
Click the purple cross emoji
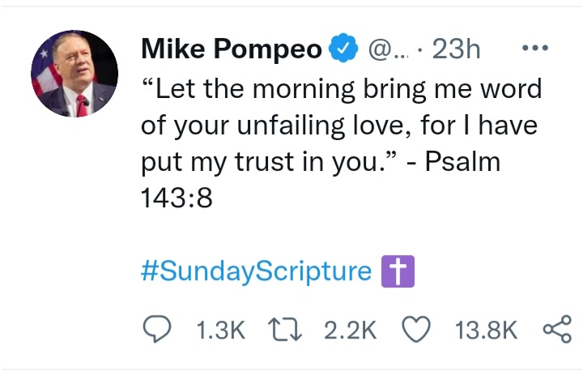[x=398, y=271]
